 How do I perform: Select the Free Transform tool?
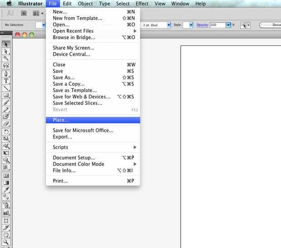pyautogui.click(x=6, y=153)
